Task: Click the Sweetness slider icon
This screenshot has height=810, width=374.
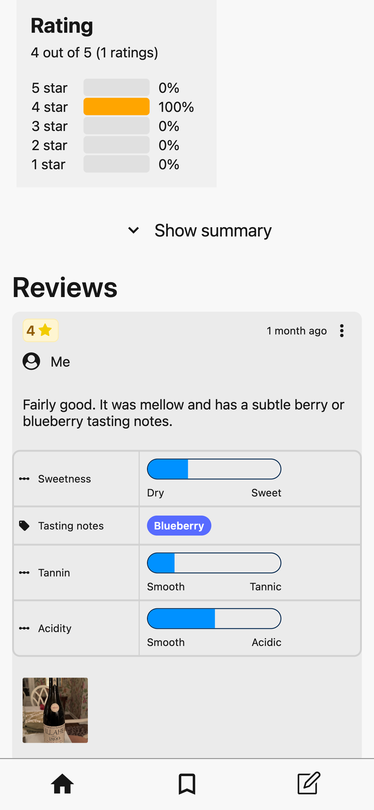Action: coord(25,478)
